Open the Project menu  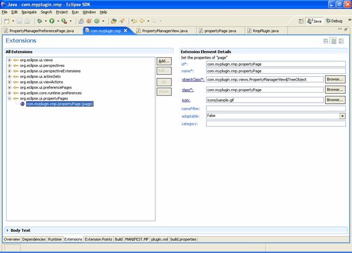tap(62, 12)
